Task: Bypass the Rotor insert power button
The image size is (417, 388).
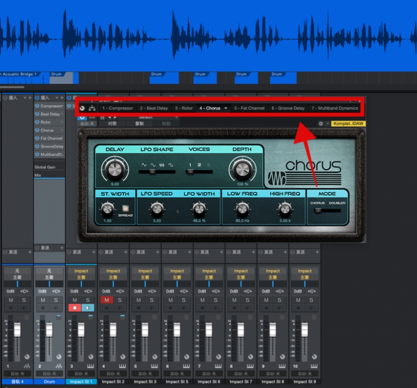Action: (x=37, y=122)
